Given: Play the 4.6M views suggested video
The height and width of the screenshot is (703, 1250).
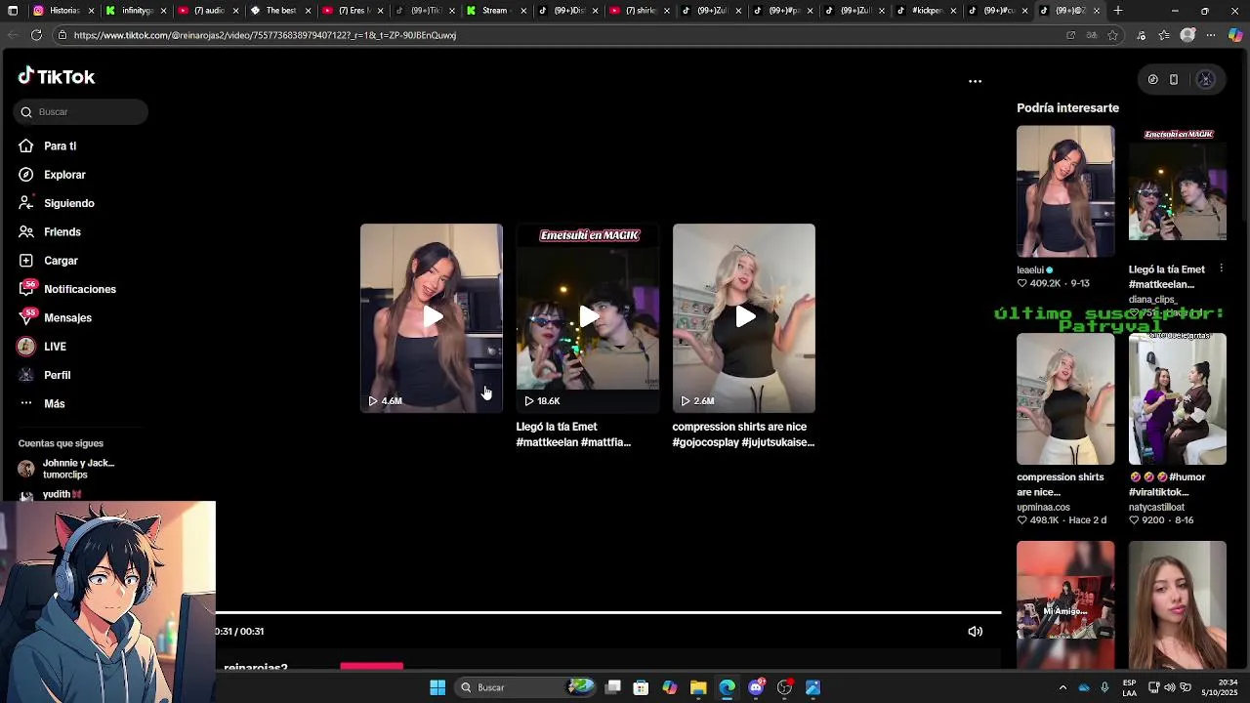Looking at the screenshot, I should 432,318.
